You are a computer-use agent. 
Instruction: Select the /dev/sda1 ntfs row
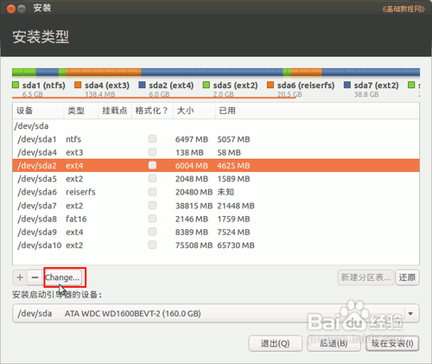pos(216,139)
